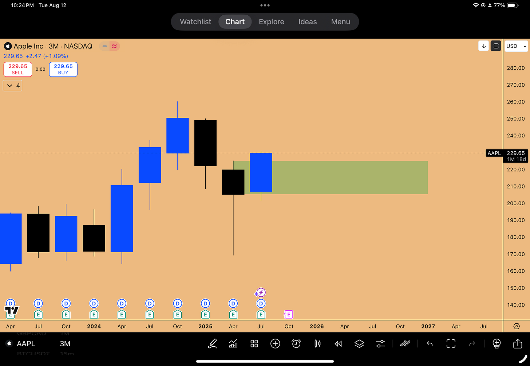
Task: Tap the 140.00 price axis label
Action: point(516,305)
